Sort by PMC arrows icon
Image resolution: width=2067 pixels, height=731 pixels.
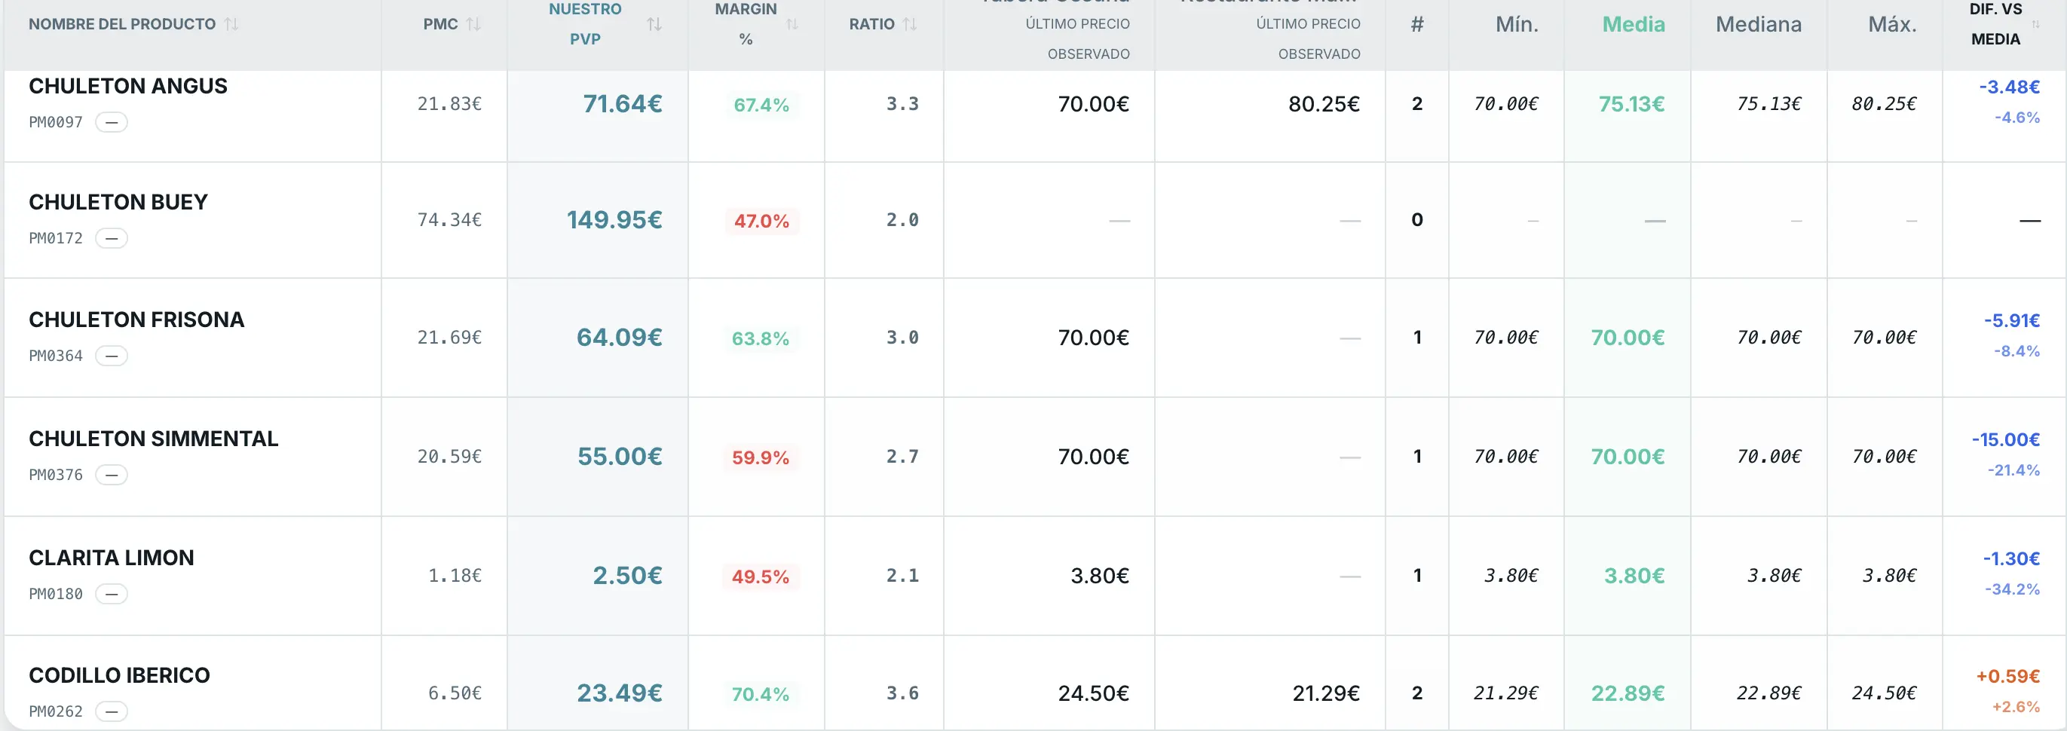[473, 24]
